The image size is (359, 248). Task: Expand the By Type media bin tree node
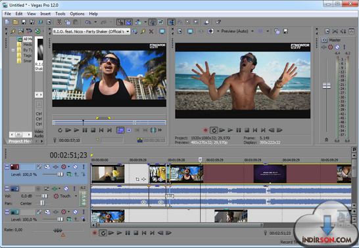(13, 50)
